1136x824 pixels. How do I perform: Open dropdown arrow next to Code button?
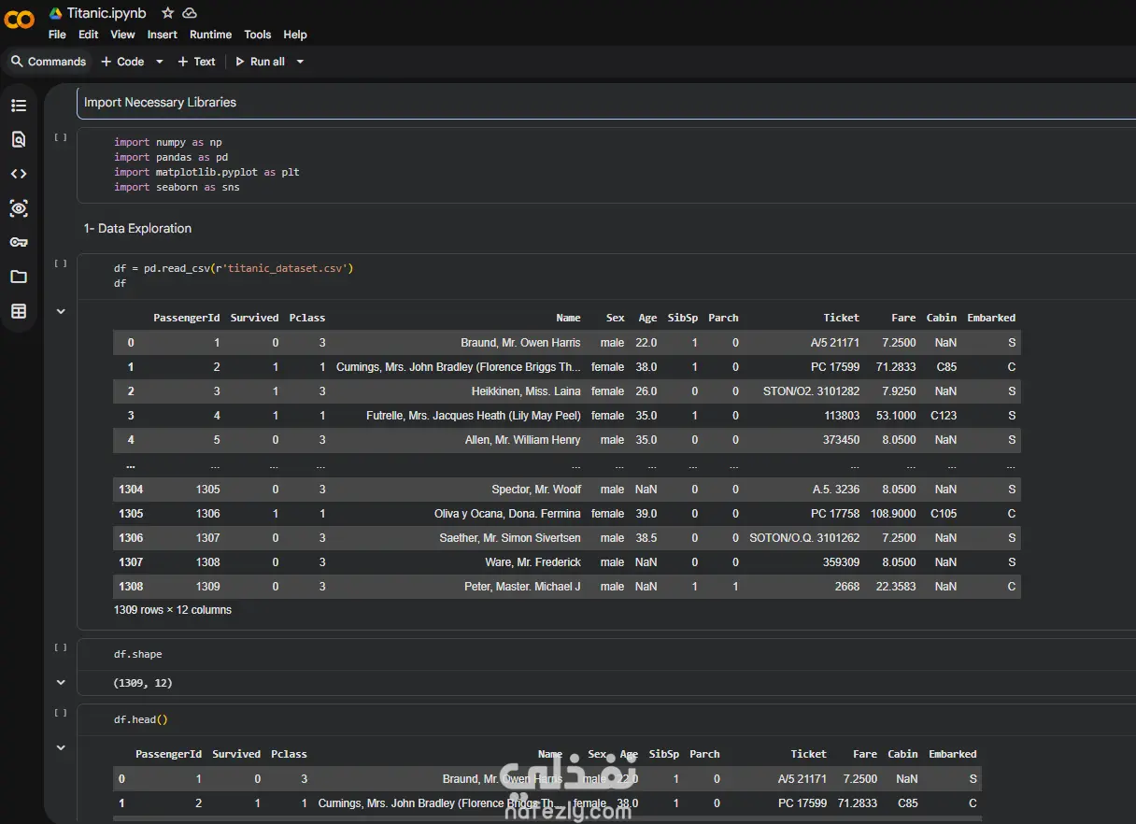159,62
